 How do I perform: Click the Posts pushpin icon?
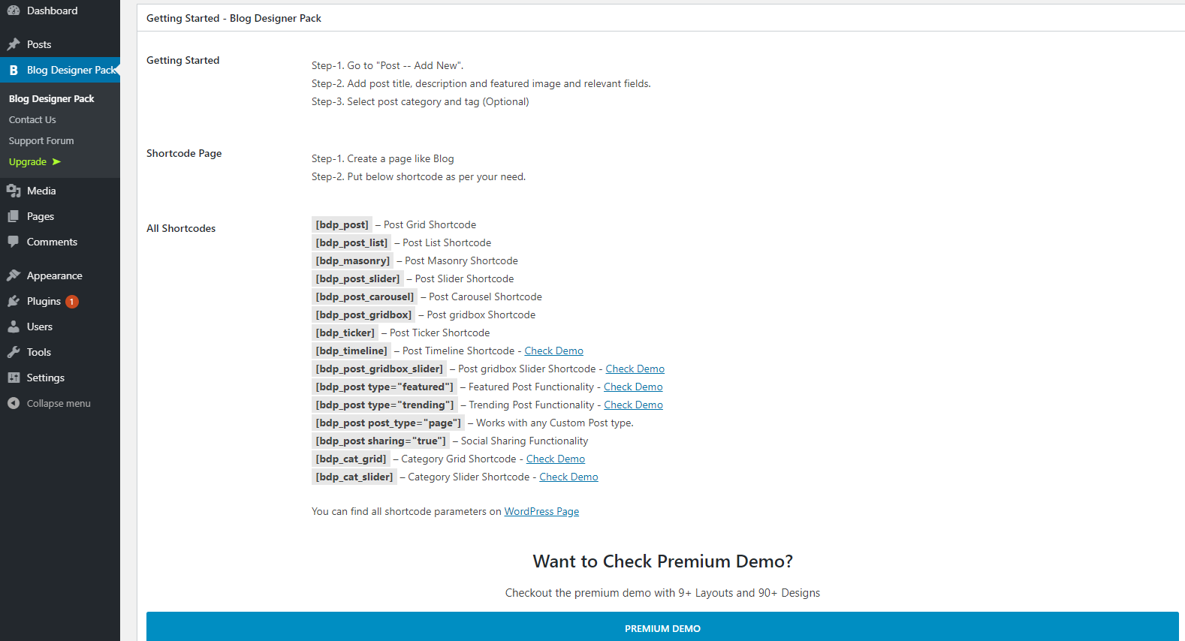(x=14, y=44)
